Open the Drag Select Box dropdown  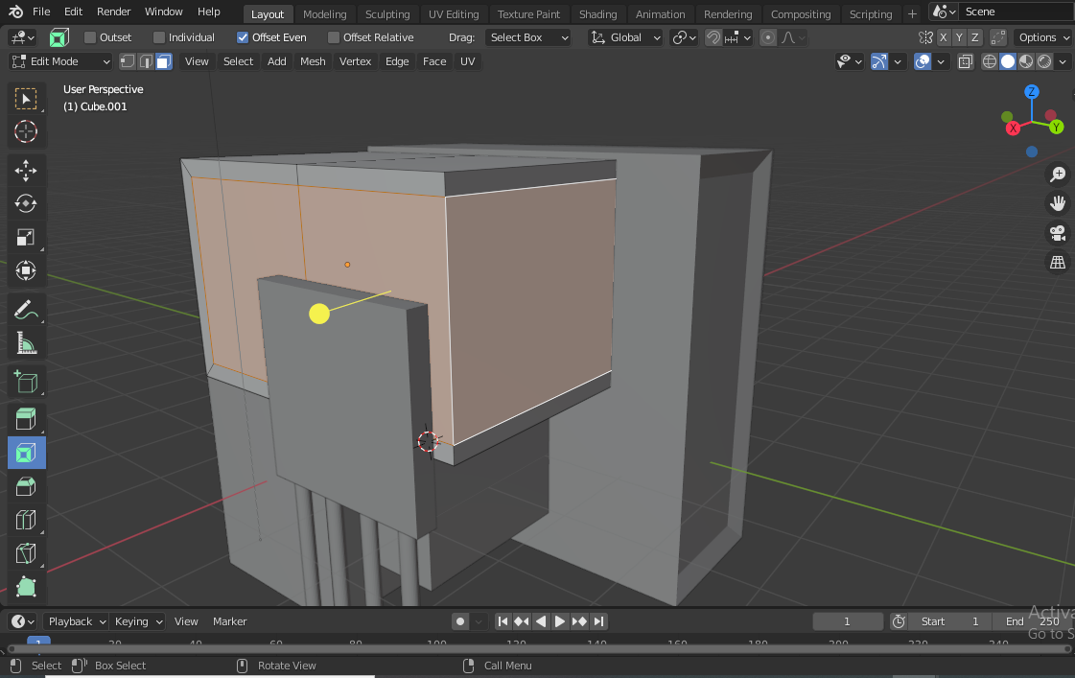528,37
